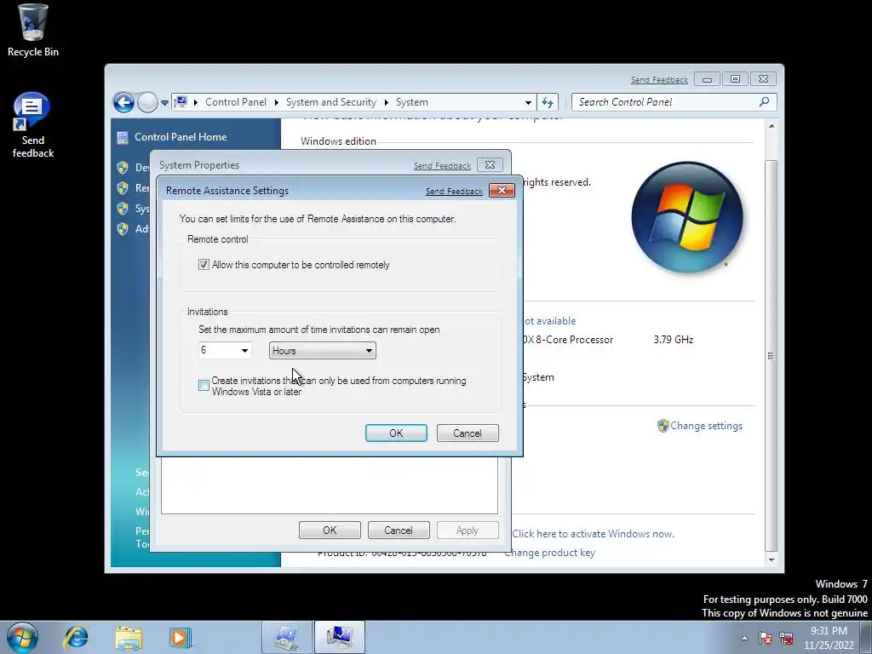Launch Internet Explorer from the taskbar
This screenshot has height=654, width=872.
tap(76, 637)
